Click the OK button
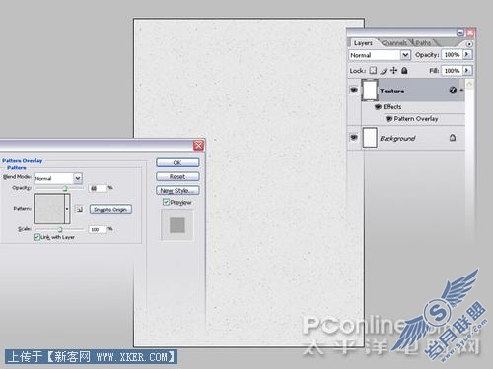The width and height of the screenshot is (493, 369). coord(177,162)
